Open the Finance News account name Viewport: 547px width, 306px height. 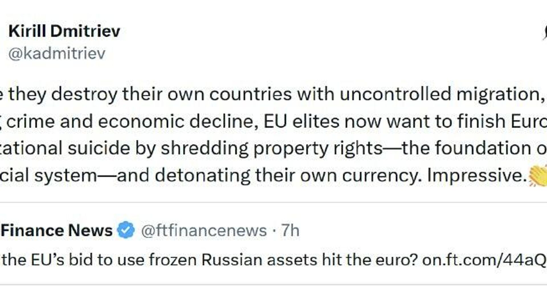coord(57,230)
